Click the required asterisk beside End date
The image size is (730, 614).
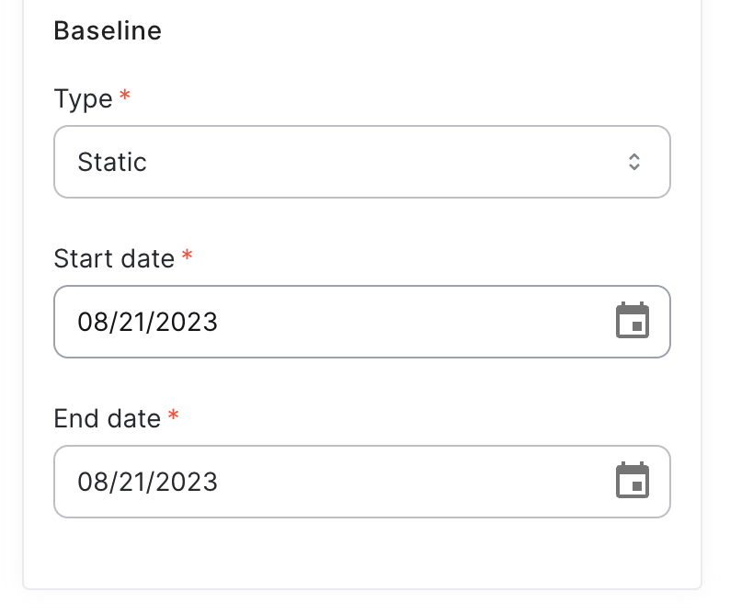[173, 415]
